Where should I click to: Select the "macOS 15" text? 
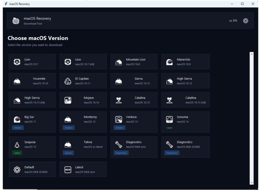30,147
